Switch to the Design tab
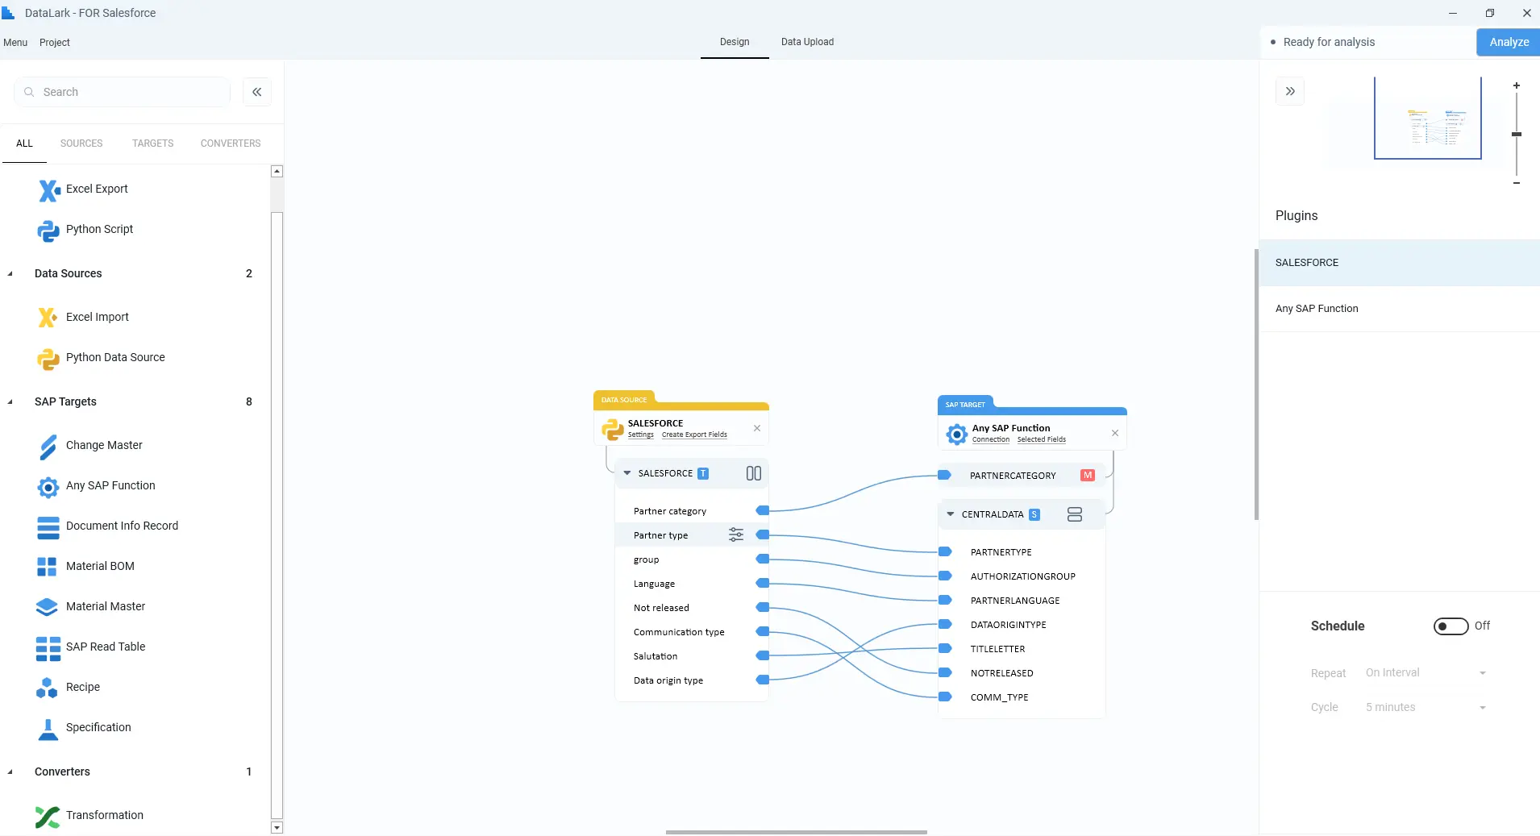 735,42
